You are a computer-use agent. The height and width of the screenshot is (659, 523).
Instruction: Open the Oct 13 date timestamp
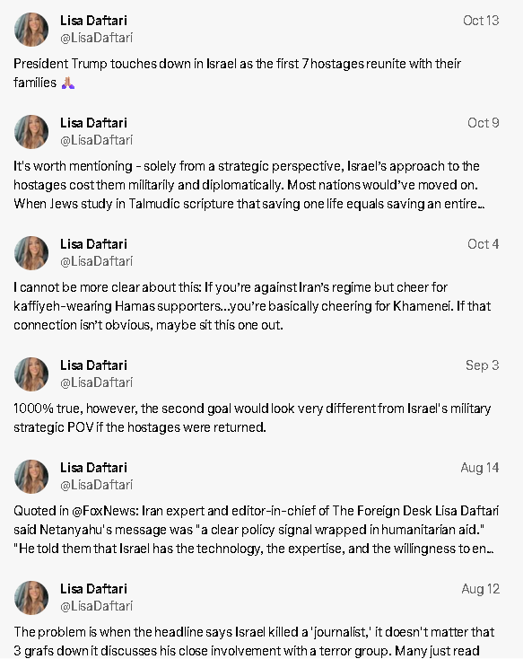tap(481, 21)
